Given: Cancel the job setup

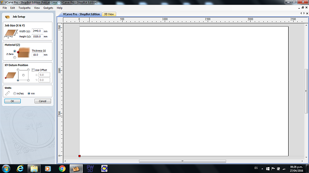Looking at the screenshot, I should (x=43, y=101).
